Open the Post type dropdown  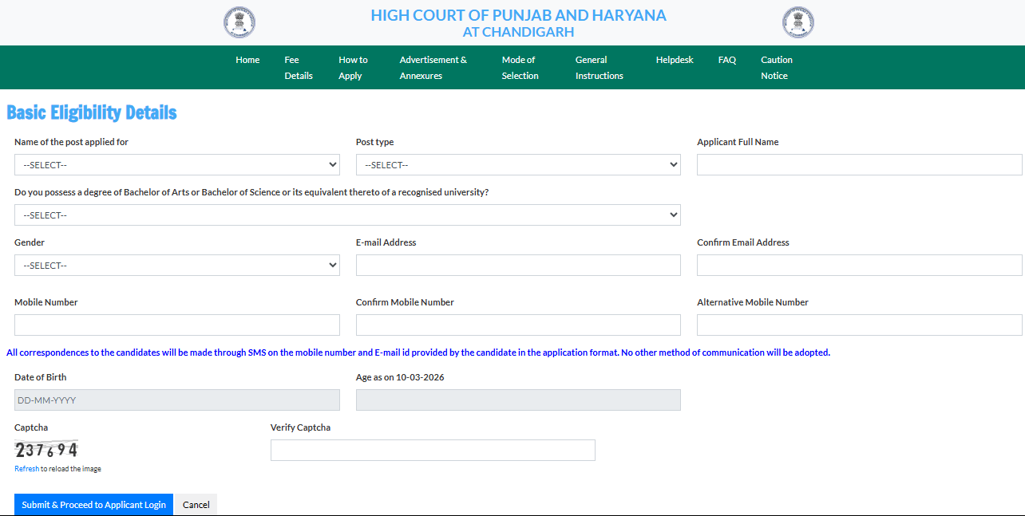pyautogui.click(x=517, y=164)
